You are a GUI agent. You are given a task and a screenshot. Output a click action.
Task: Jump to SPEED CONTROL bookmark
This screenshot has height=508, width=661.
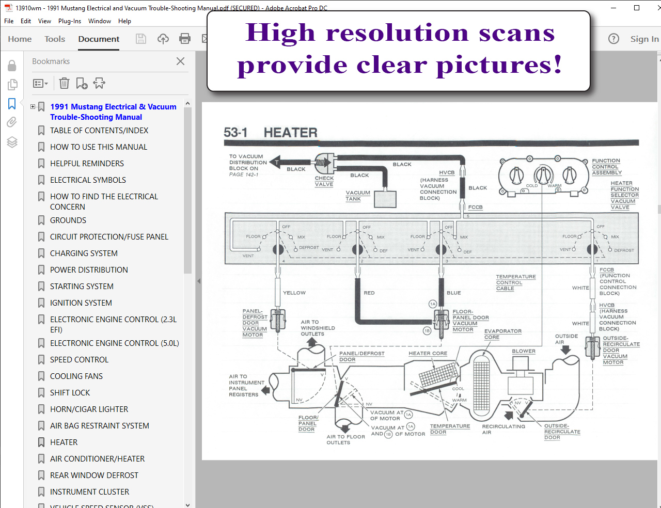click(79, 360)
